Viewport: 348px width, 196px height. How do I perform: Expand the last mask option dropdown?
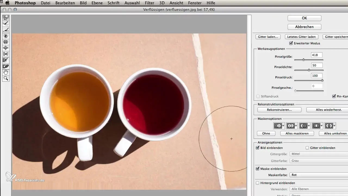click(x=334, y=126)
